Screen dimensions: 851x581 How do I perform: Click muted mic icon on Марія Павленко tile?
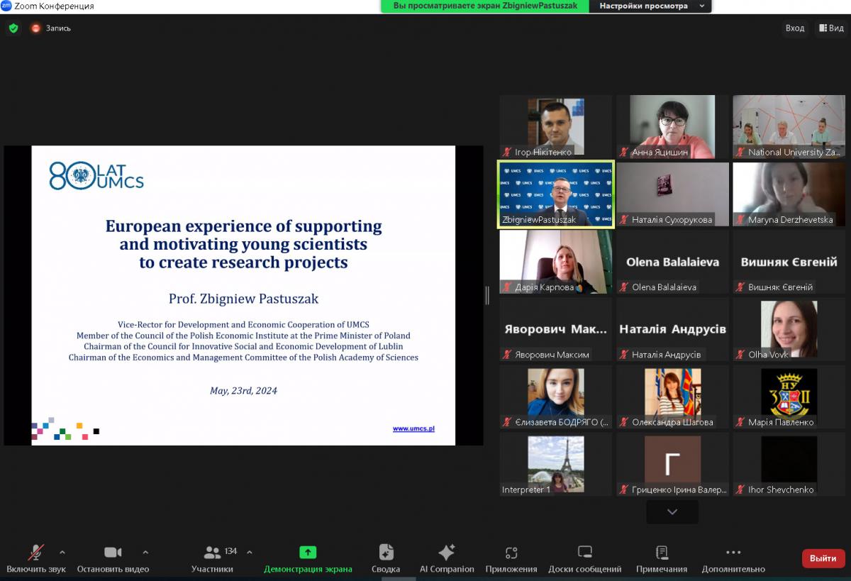[x=740, y=421]
